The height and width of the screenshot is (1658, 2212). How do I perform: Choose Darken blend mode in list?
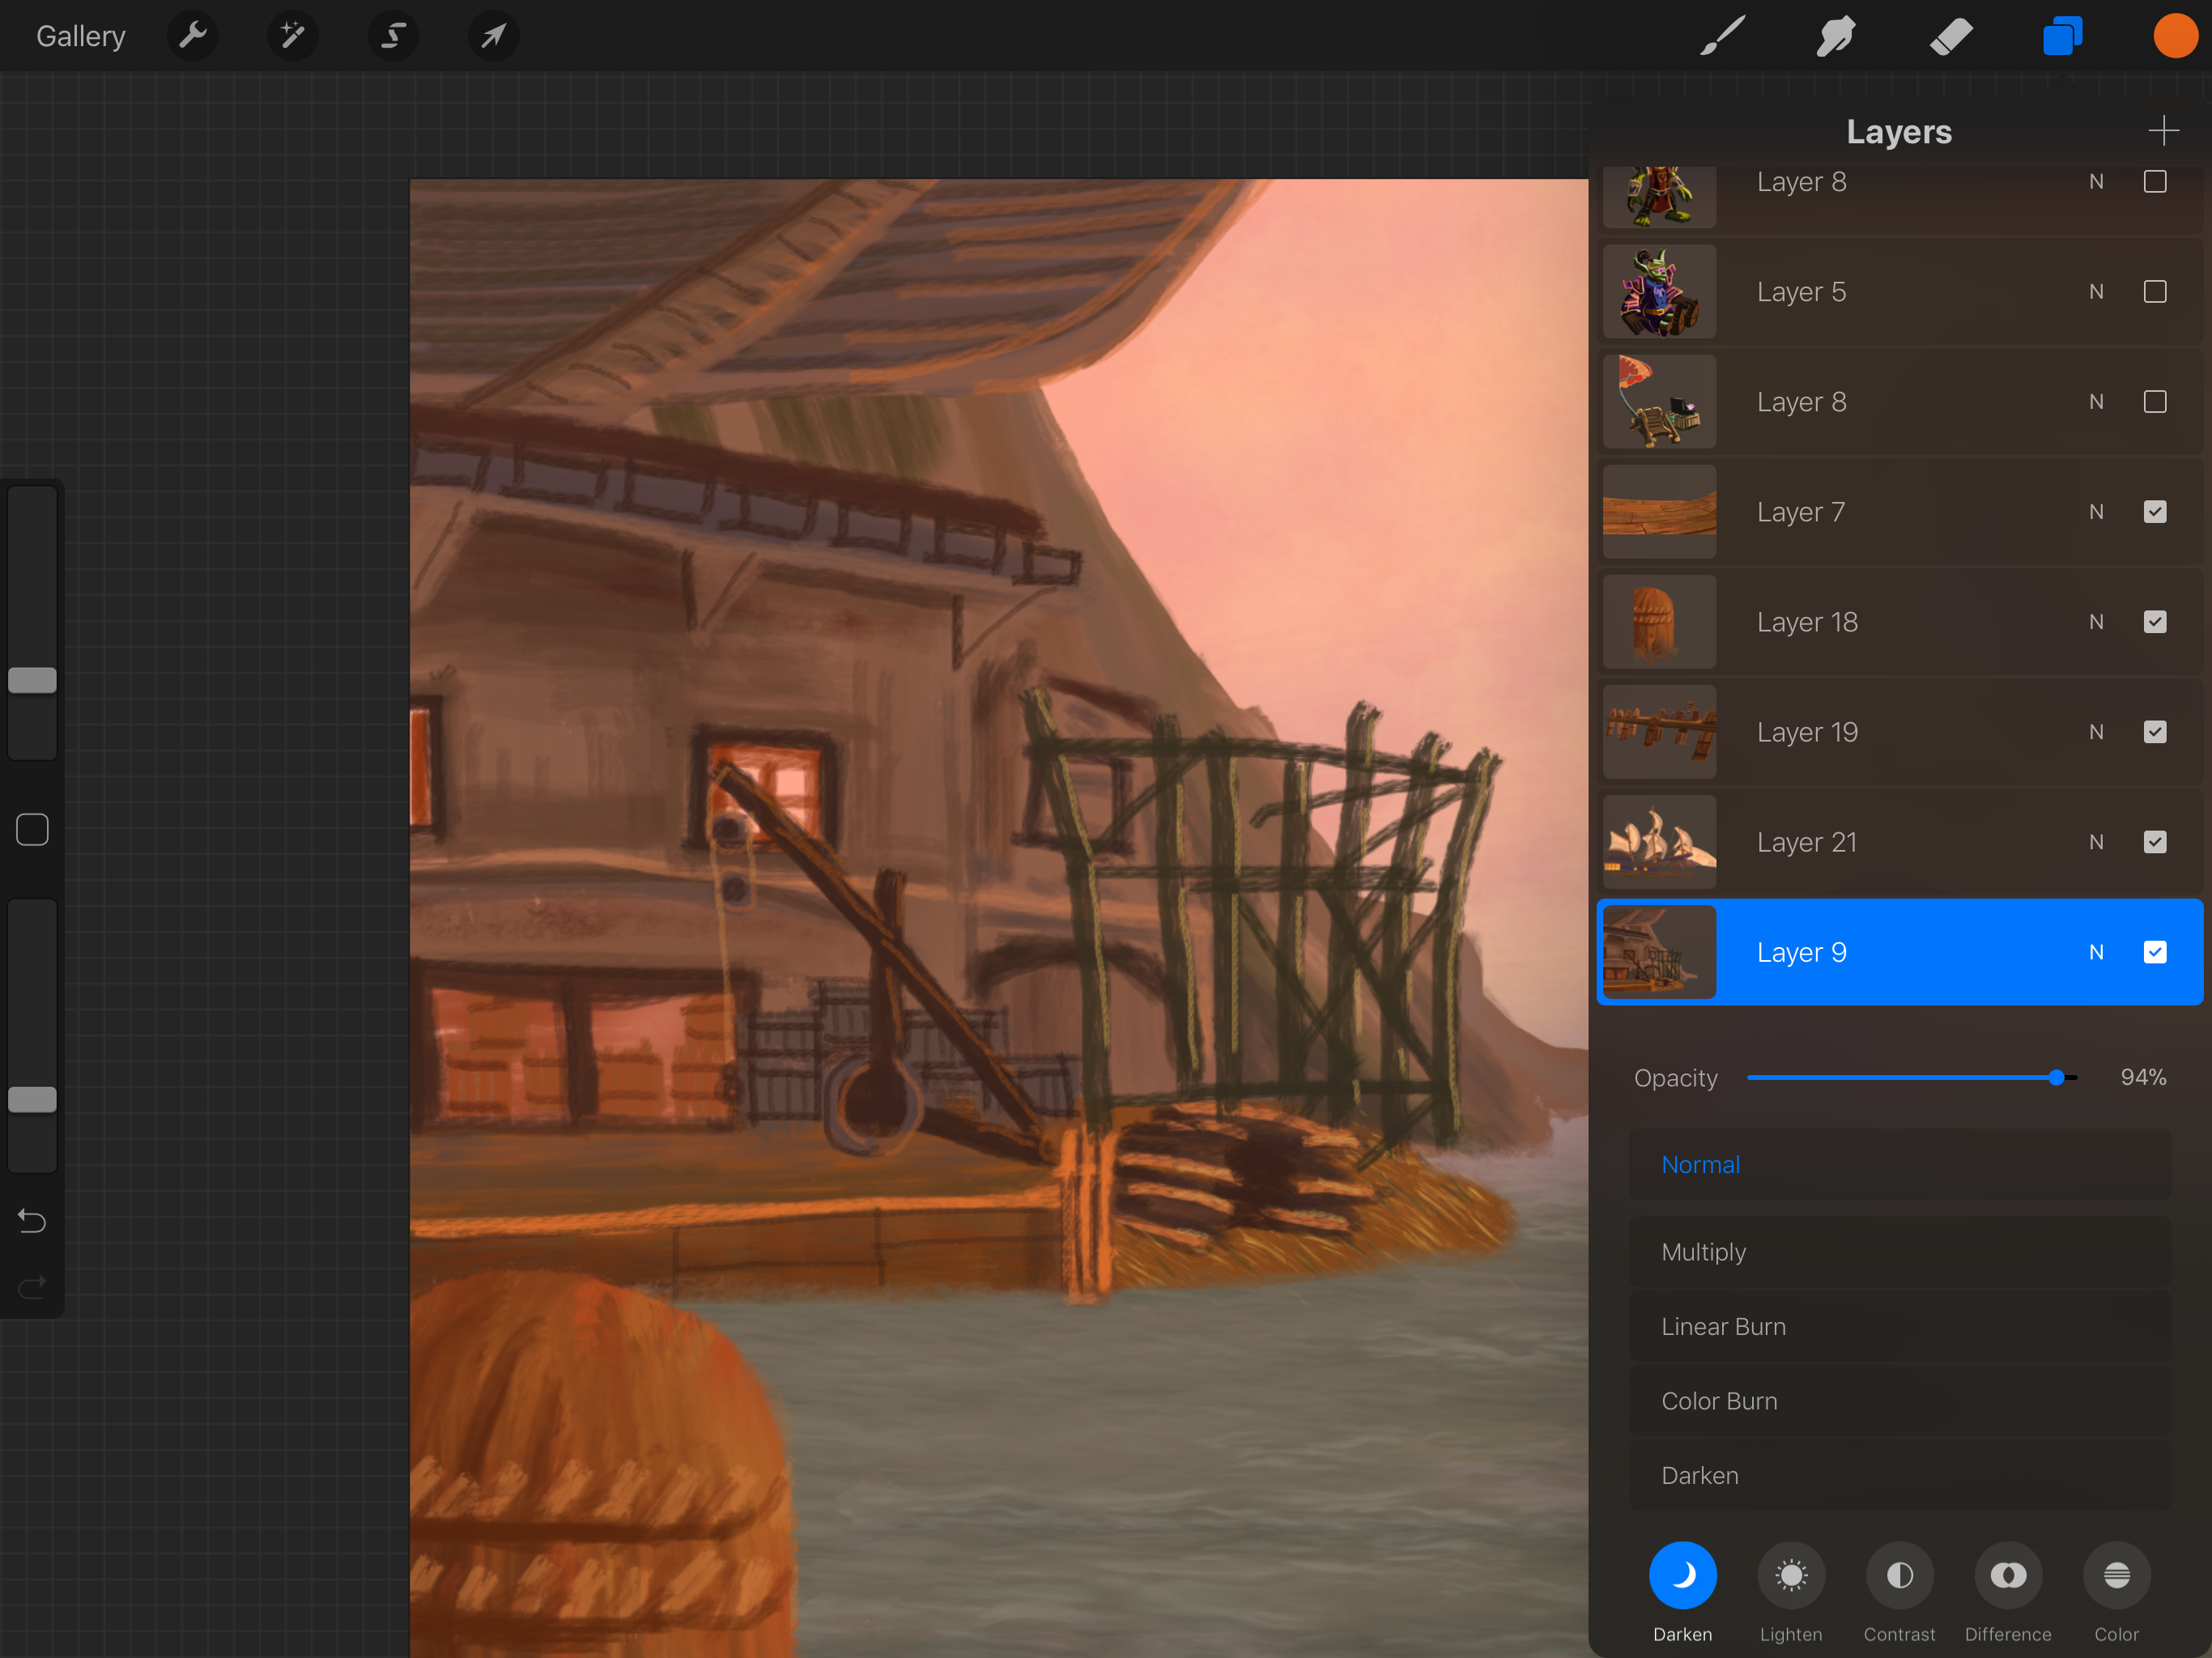point(1900,1476)
